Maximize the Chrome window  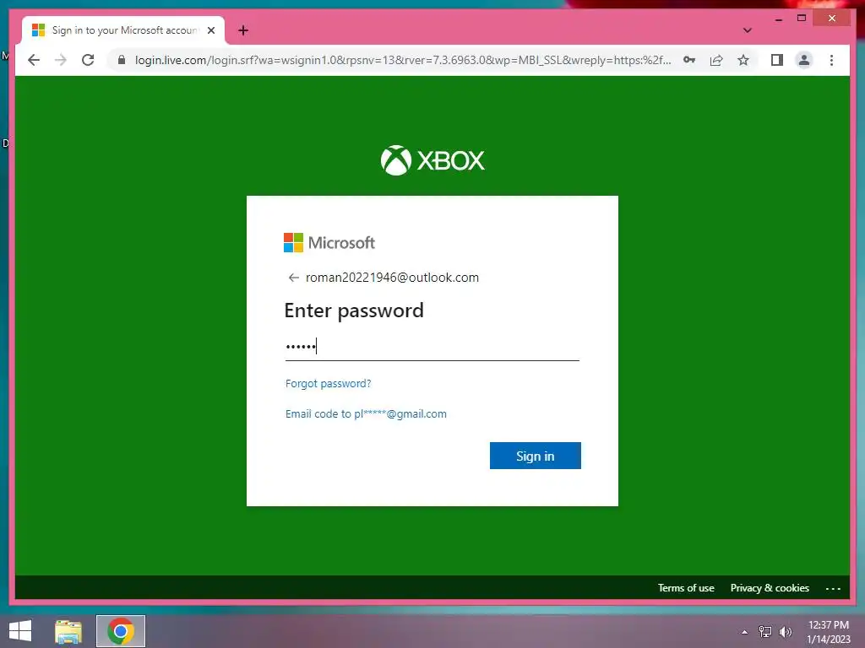802,19
